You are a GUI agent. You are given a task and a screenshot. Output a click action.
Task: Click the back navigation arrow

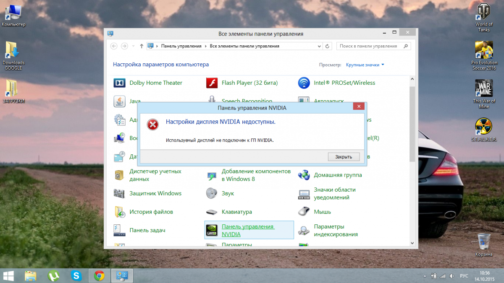pyautogui.click(x=113, y=46)
